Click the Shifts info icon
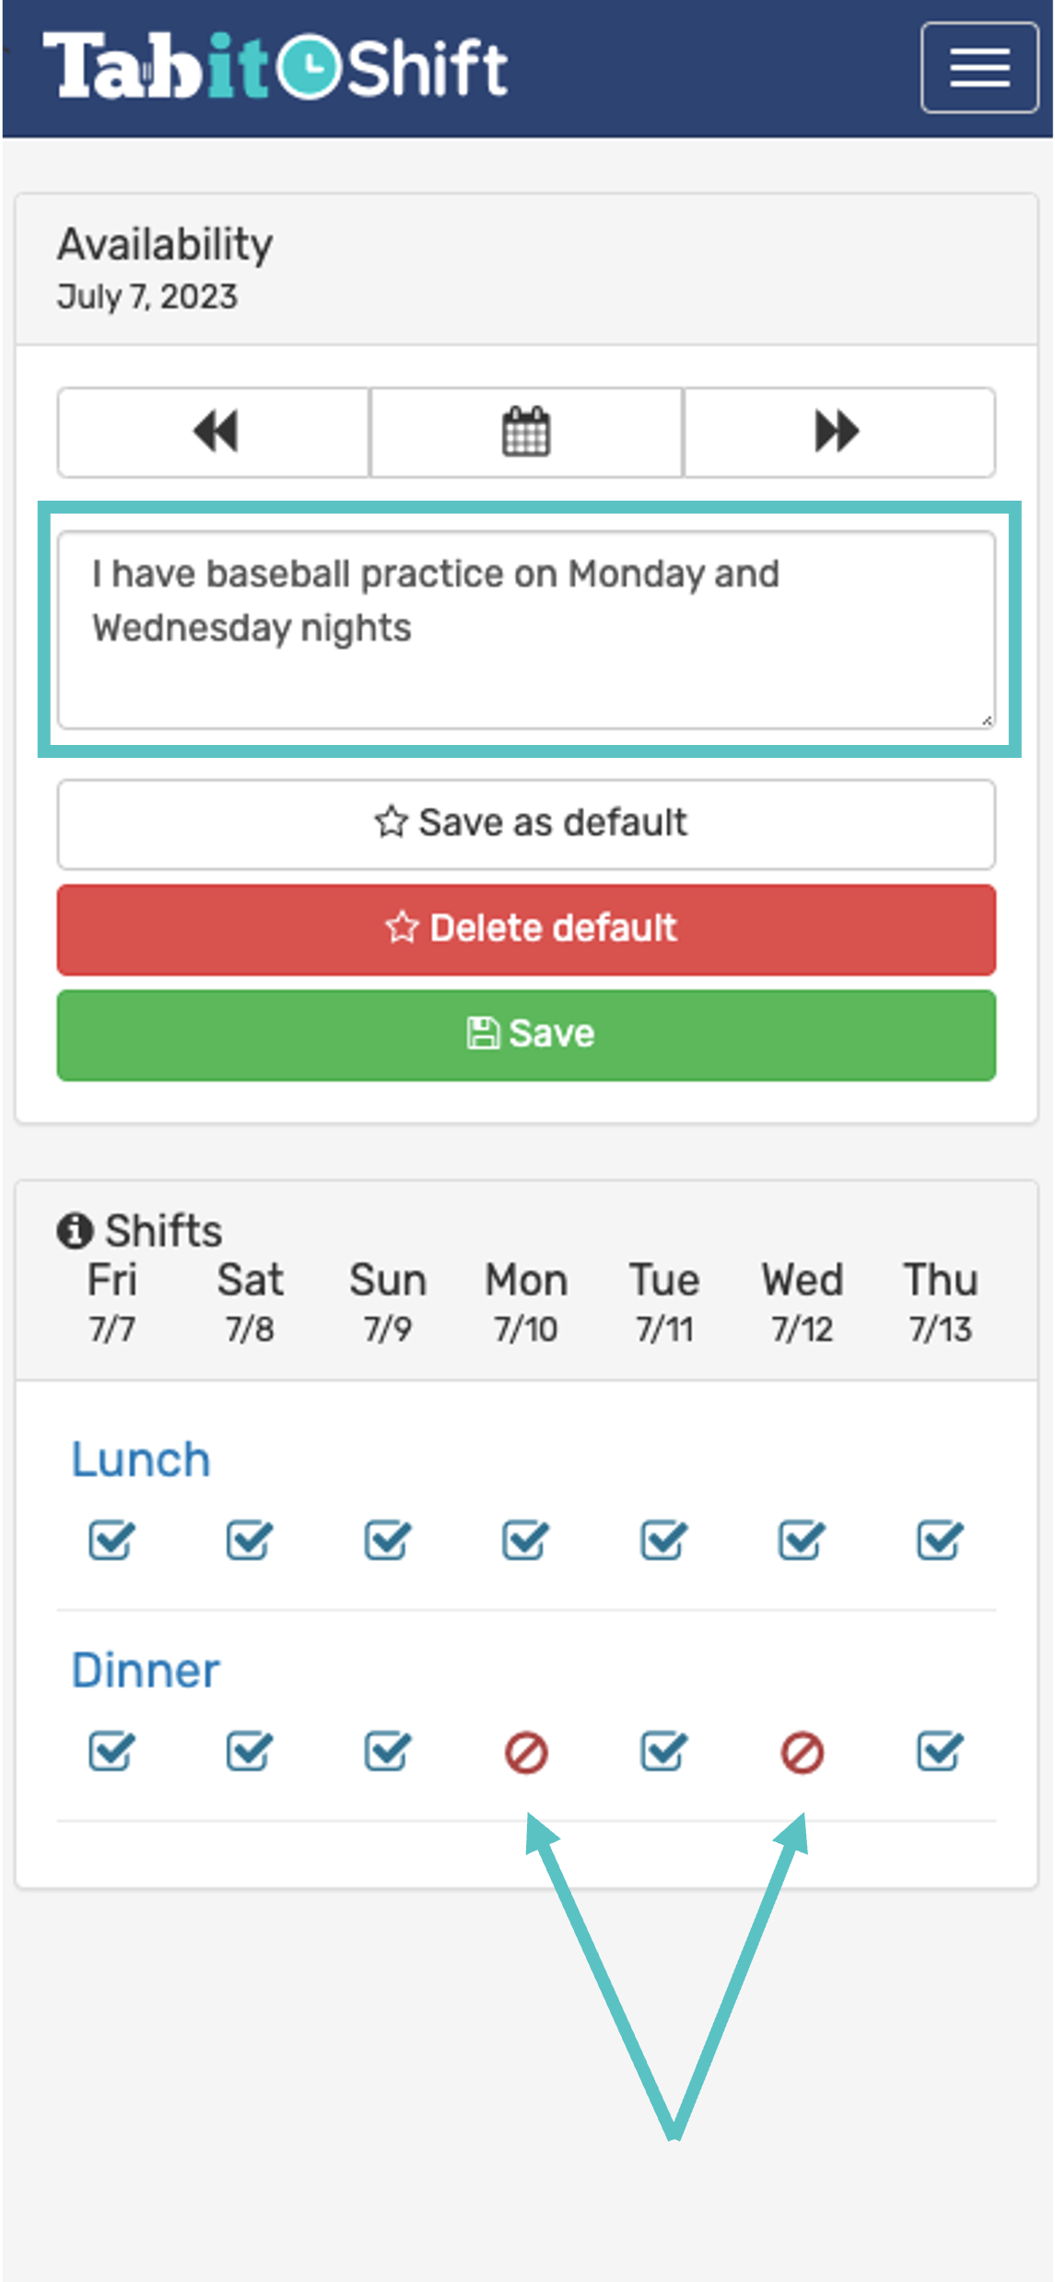 [75, 1231]
